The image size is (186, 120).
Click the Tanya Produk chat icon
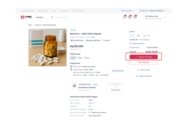click(138, 70)
